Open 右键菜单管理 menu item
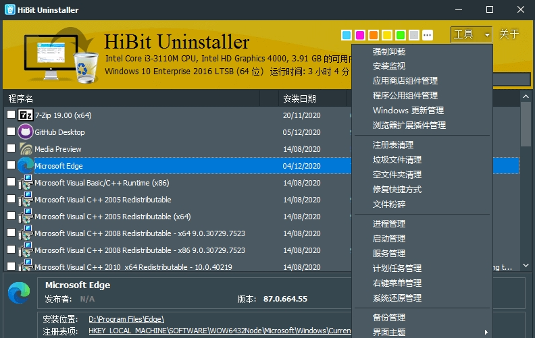 tap(422, 283)
